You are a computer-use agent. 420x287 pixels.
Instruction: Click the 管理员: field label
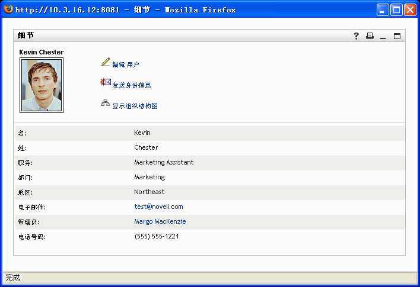click(28, 222)
